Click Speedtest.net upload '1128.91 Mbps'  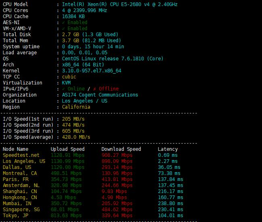[68, 155]
